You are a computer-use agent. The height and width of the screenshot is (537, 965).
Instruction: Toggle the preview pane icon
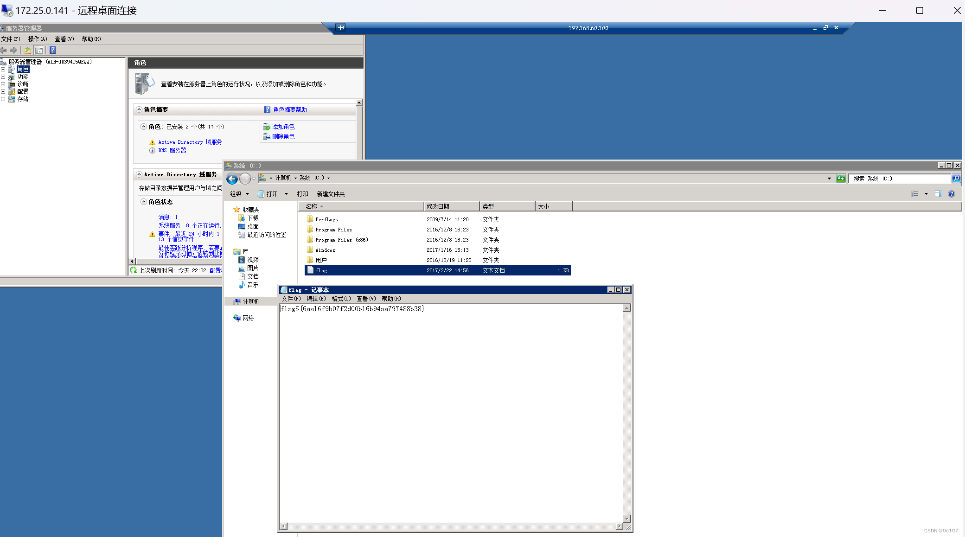pyautogui.click(x=938, y=194)
